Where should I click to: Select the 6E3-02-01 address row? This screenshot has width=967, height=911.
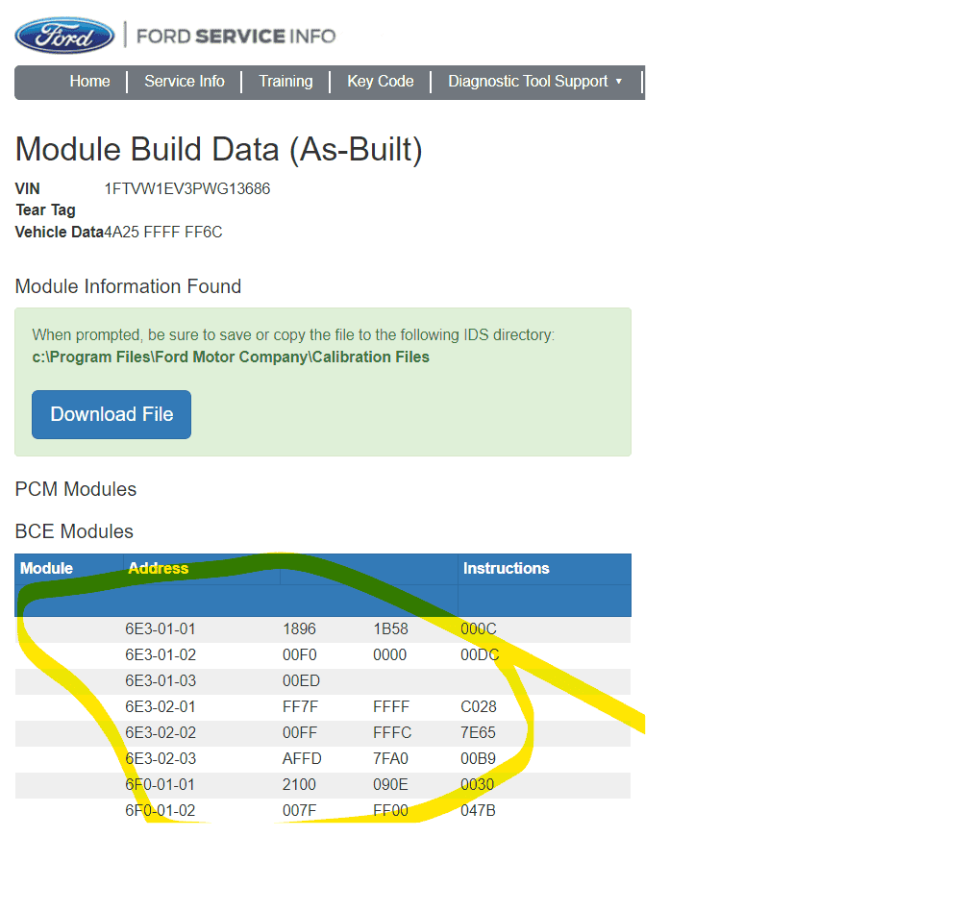point(161,707)
